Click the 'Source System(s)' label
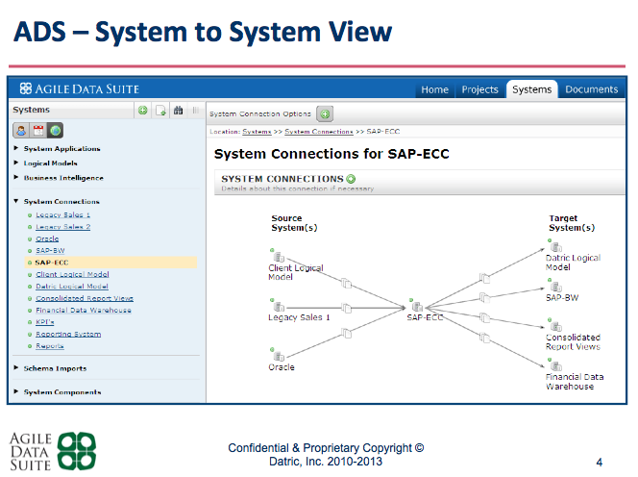The width and height of the screenshot is (638, 477). pos(294,223)
